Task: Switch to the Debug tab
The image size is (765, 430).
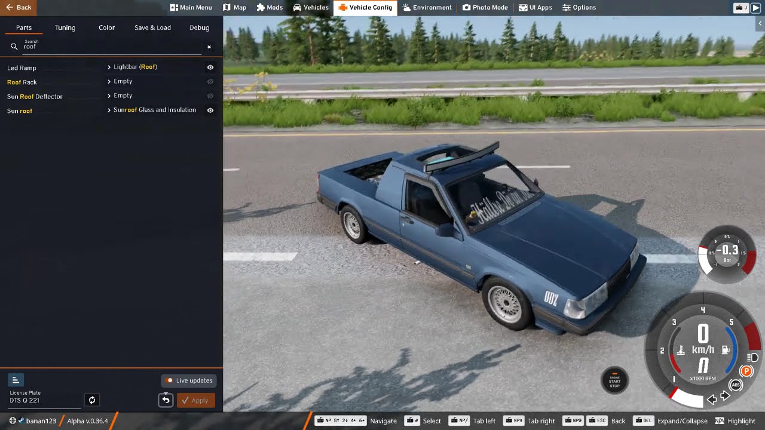Action: pos(199,27)
